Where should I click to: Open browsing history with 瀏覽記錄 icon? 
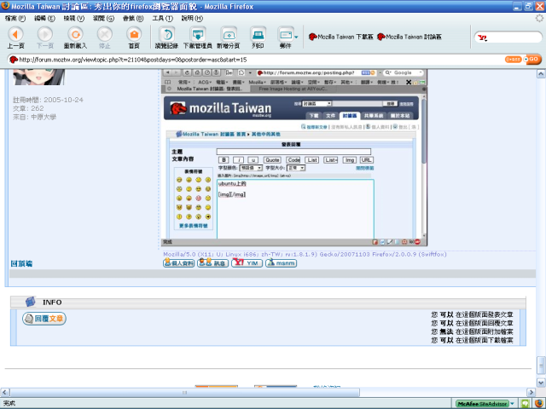click(167, 36)
